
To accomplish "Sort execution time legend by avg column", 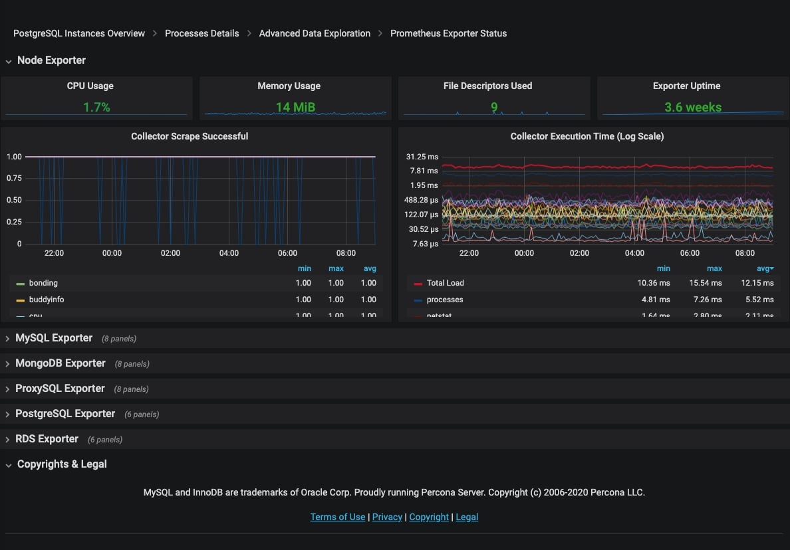I will [x=764, y=268].
